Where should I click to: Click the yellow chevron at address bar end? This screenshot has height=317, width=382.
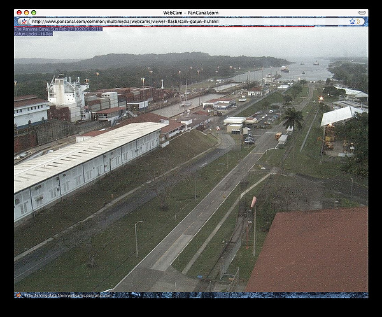click(x=358, y=22)
